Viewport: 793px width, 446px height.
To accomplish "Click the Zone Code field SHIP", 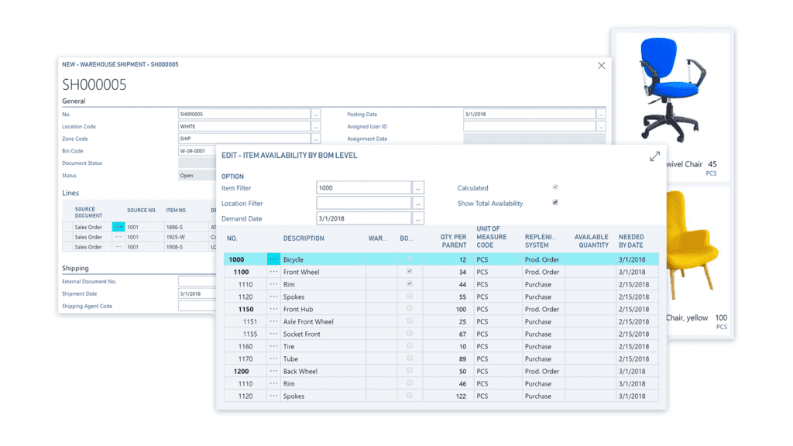I will pos(244,139).
